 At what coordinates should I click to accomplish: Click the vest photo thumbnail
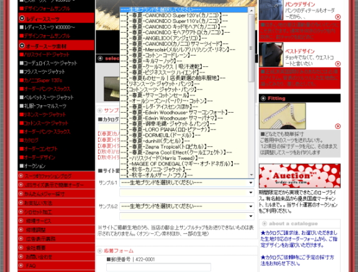pos(271,54)
